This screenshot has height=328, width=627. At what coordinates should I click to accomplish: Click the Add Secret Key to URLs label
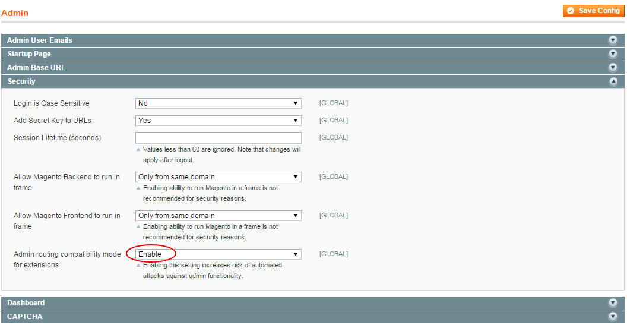52,121
